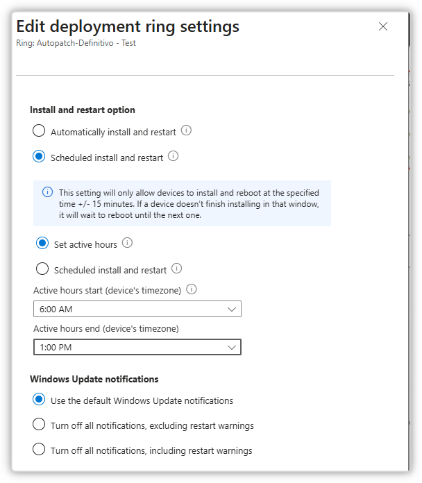
Task: Select the top Scheduled install and restart radio
Action: click(40, 157)
